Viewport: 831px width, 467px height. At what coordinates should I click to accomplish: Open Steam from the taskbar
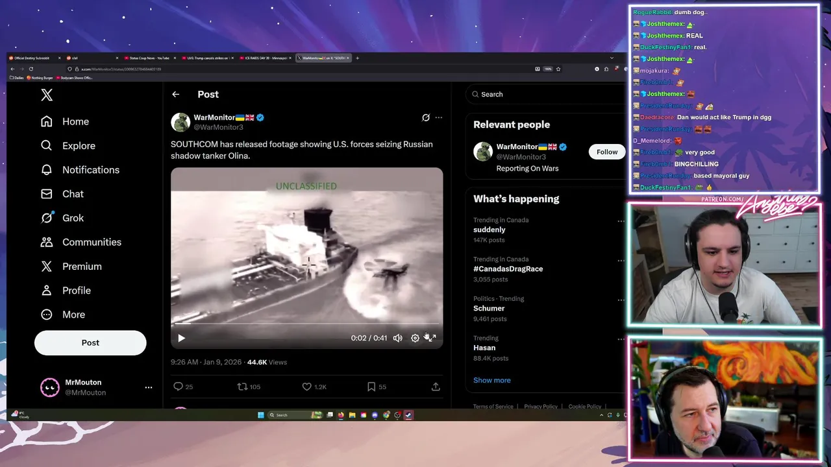408,415
